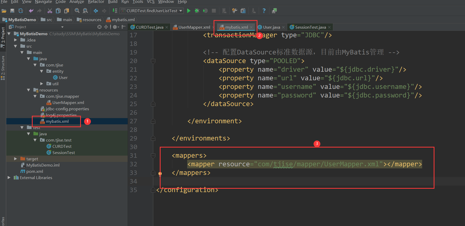Select UserMapper.xml in project tree
The height and width of the screenshot is (226, 465).
pos(65,102)
